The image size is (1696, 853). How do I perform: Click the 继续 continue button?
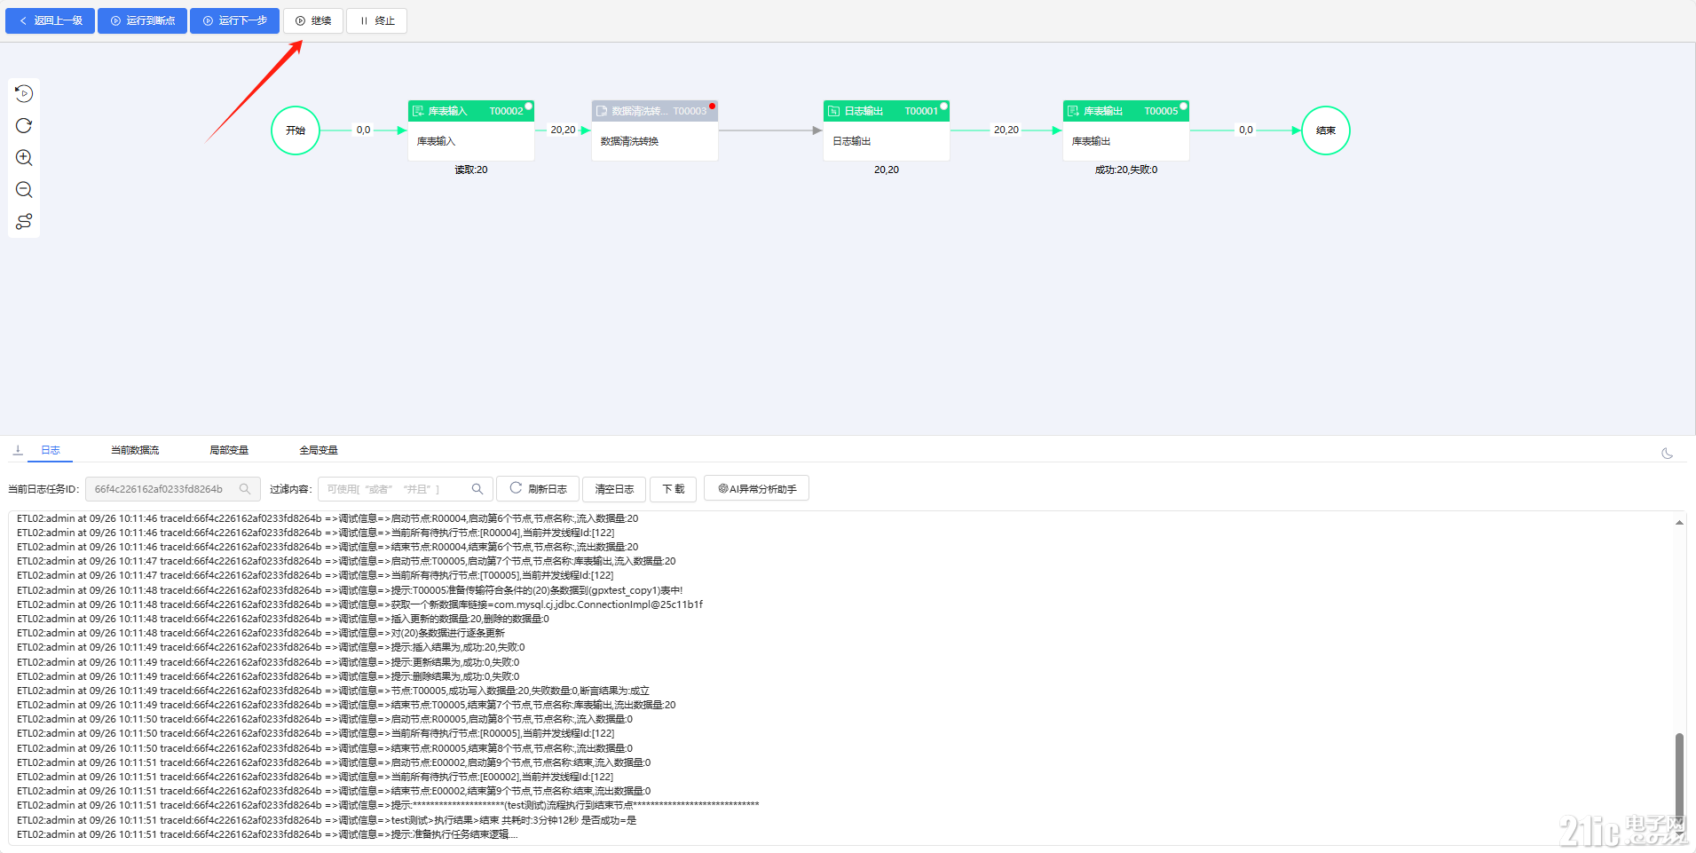[x=313, y=20]
